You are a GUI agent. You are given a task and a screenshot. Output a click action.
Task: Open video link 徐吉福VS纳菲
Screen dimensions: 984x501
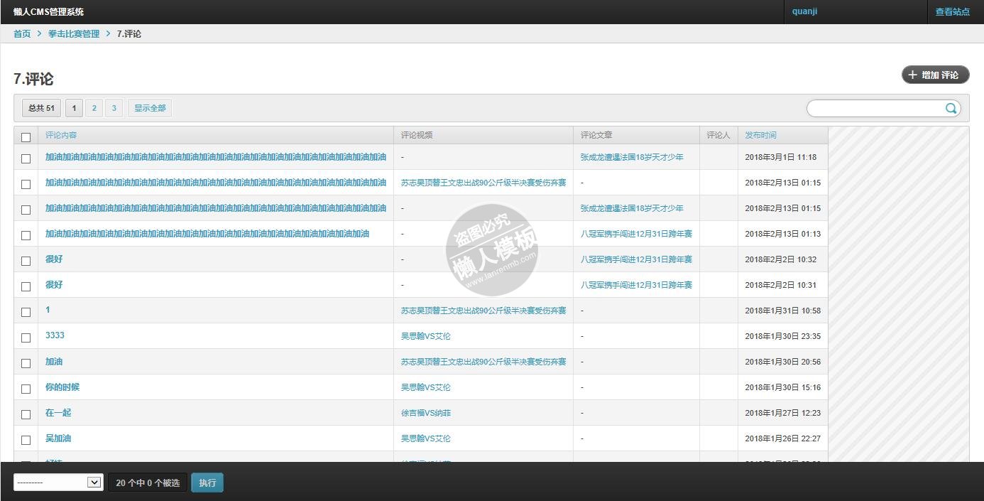coord(425,413)
